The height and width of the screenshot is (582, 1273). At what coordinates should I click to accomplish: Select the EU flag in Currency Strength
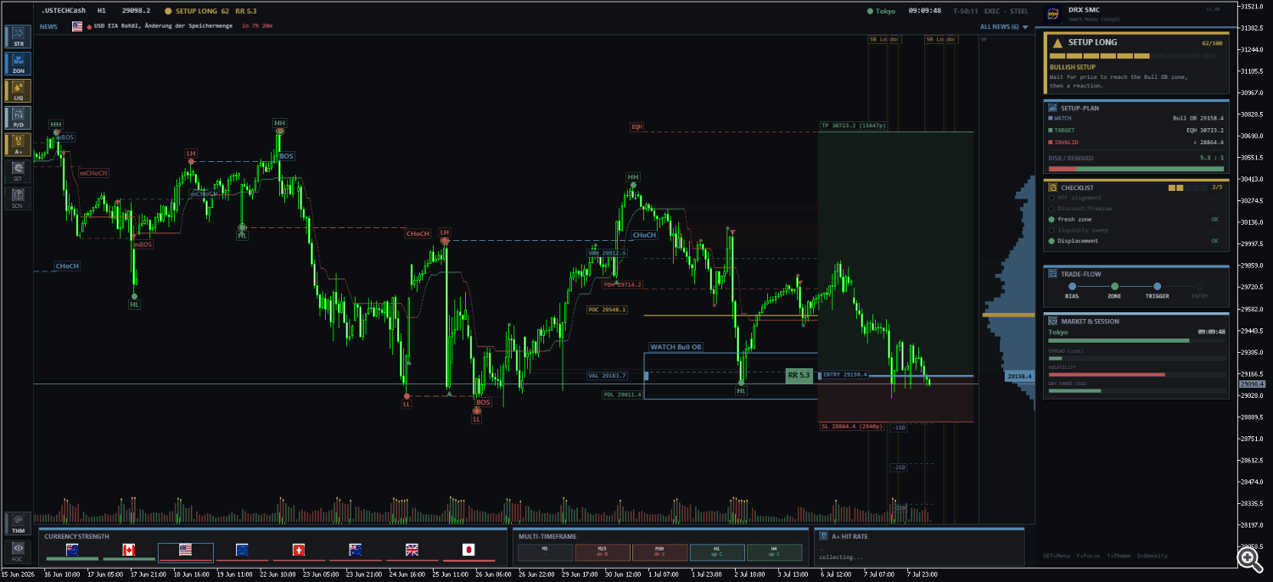click(x=242, y=550)
